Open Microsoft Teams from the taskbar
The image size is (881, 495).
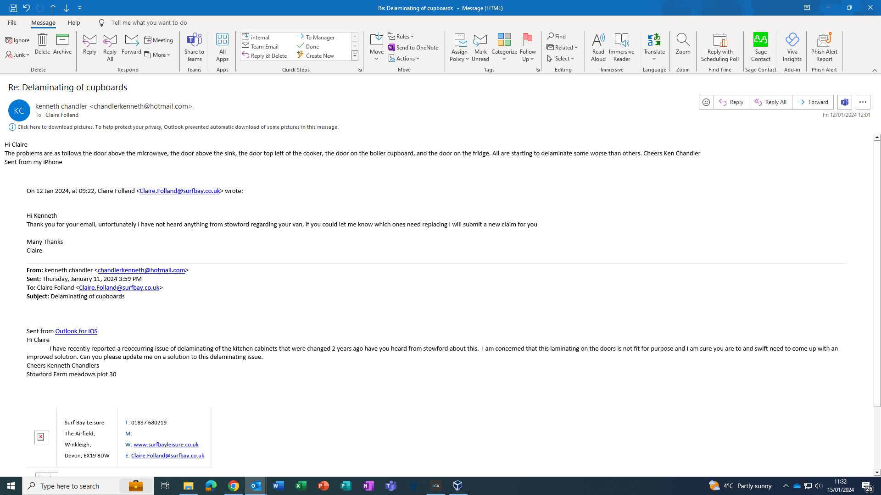391,486
